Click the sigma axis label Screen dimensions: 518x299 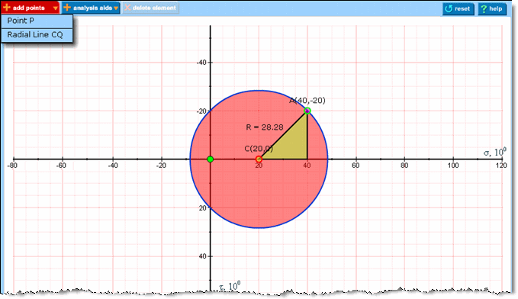[x=494, y=153]
